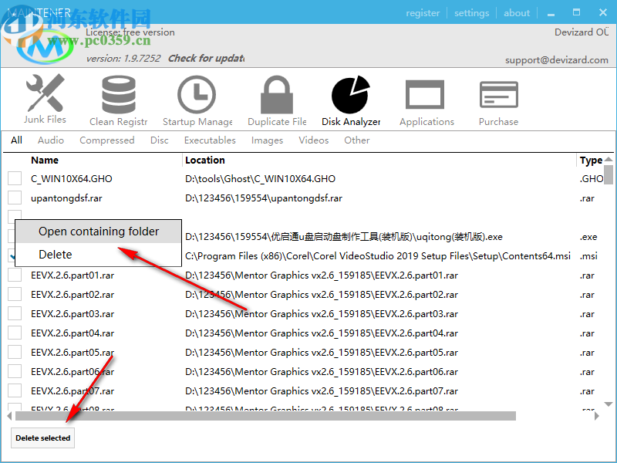Tick the checkbox for EEVX.2.6.part04.rar

[x=15, y=333]
